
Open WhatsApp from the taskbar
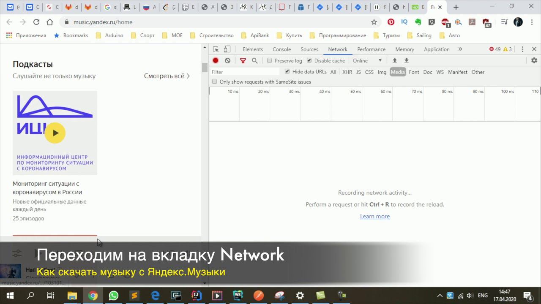(x=113, y=296)
